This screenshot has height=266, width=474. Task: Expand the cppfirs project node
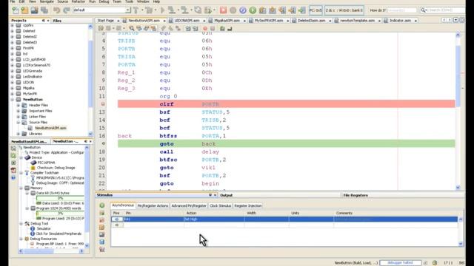(x=13, y=25)
